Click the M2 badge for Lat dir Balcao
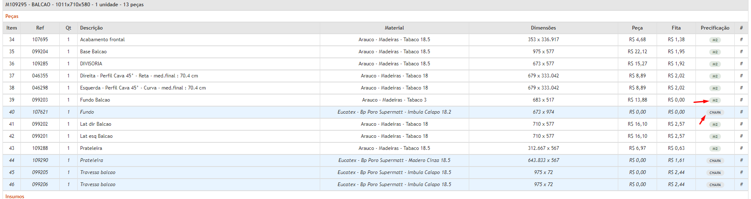Image resolution: width=751 pixels, height=199 pixels. [715, 124]
